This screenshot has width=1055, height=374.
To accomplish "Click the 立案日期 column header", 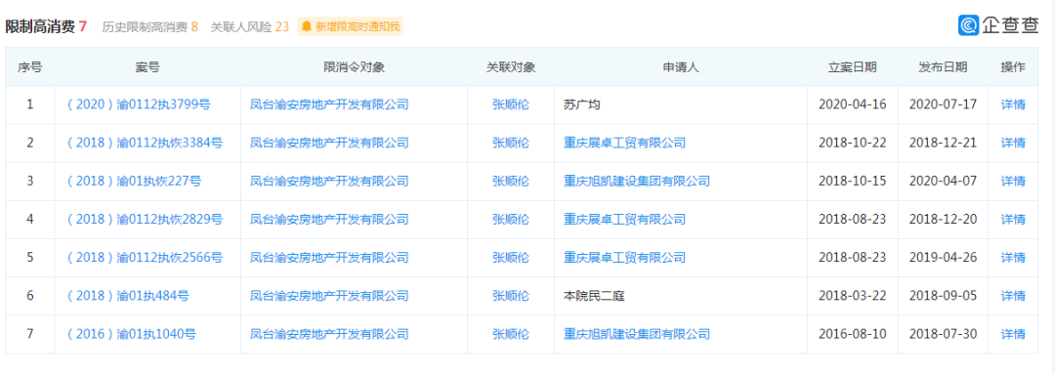I will point(853,67).
